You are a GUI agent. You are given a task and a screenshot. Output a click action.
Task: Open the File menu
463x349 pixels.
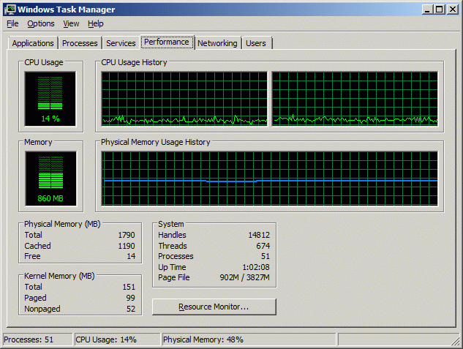pyautogui.click(x=12, y=23)
